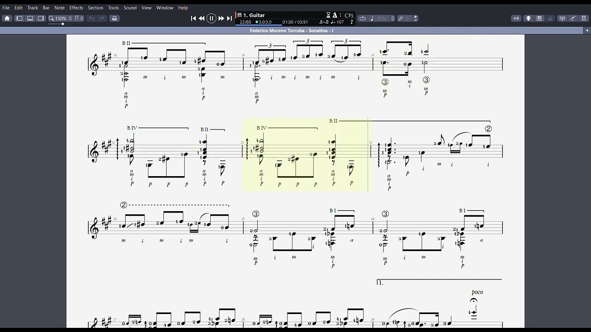The width and height of the screenshot is (591, 332).
Task: Open metronome options three-dot menu
Action: pos(340,15)
